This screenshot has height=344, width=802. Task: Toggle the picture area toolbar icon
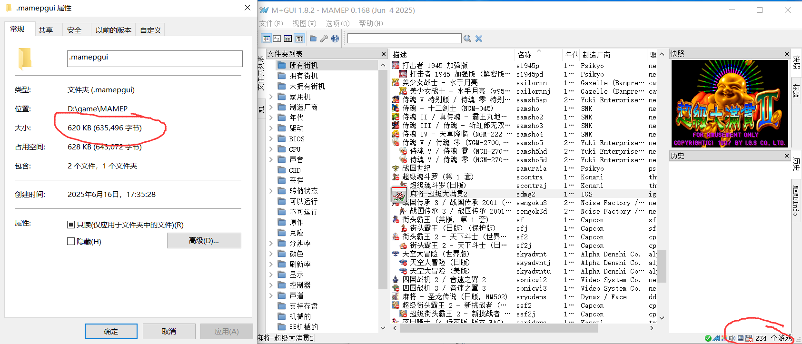(x=277, y=39)
